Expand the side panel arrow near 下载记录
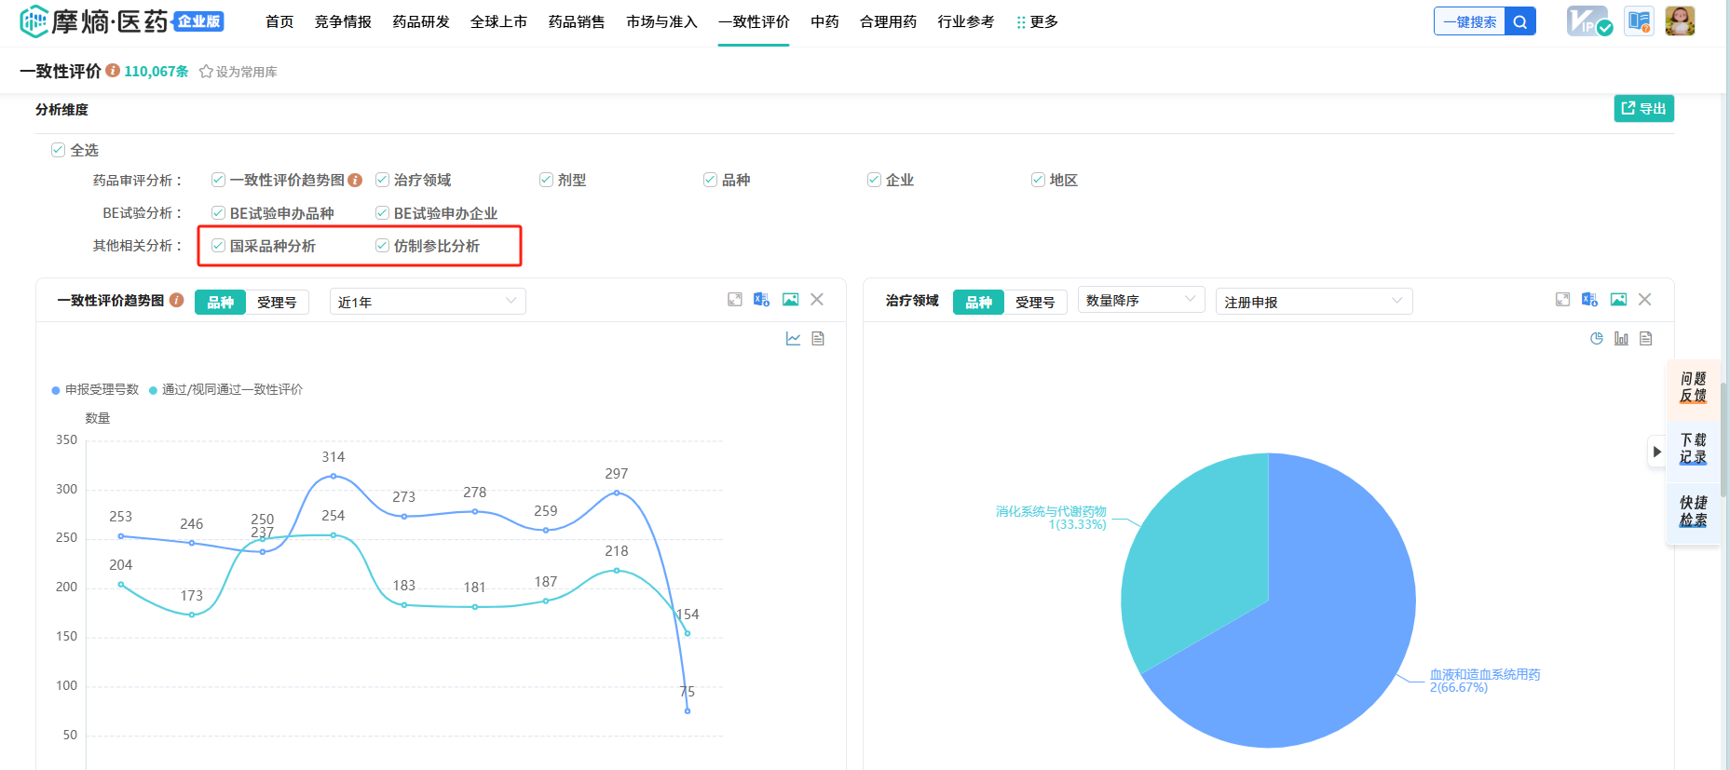The height and width of the screenshot is (770, 1730). (x=1656, y=453)
